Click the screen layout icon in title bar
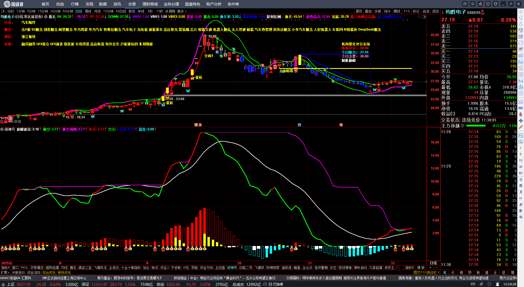Screen dimensions: 524x287 pos(488,4)
